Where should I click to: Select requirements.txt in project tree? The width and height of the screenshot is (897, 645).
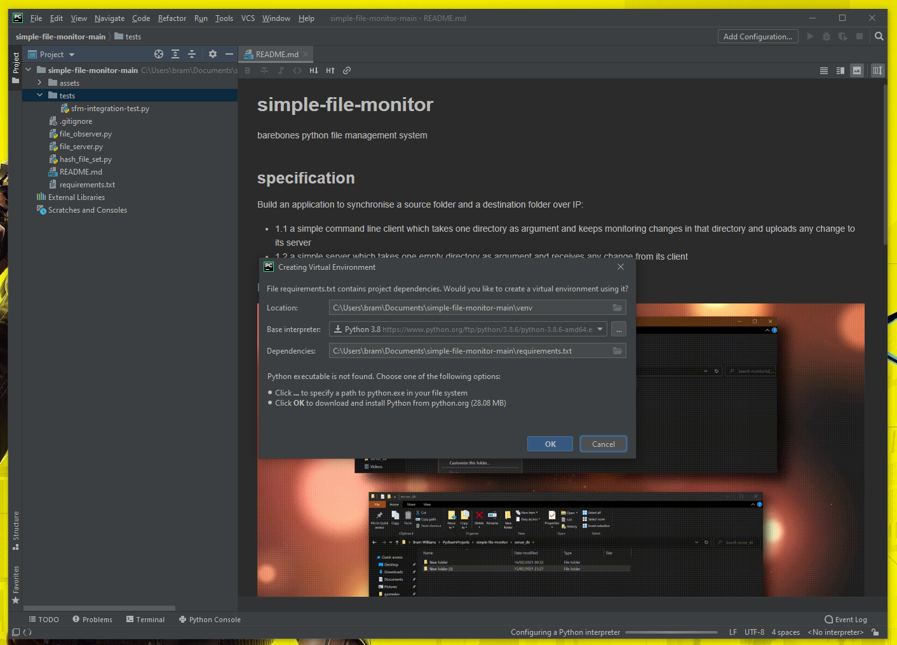coord(83,185)
